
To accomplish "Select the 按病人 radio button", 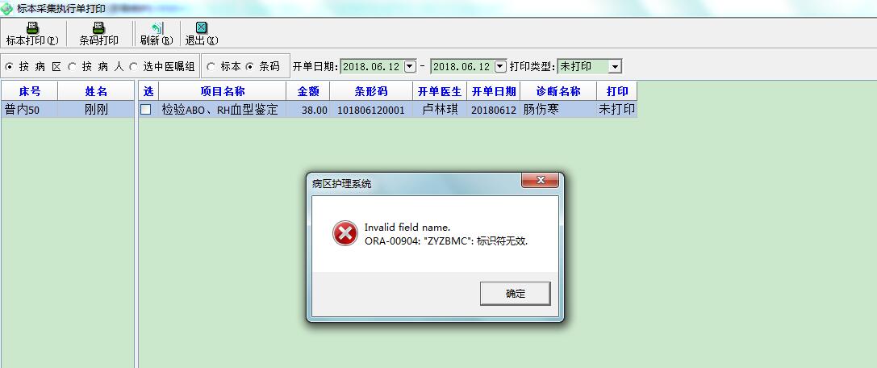I will [72, 66].
